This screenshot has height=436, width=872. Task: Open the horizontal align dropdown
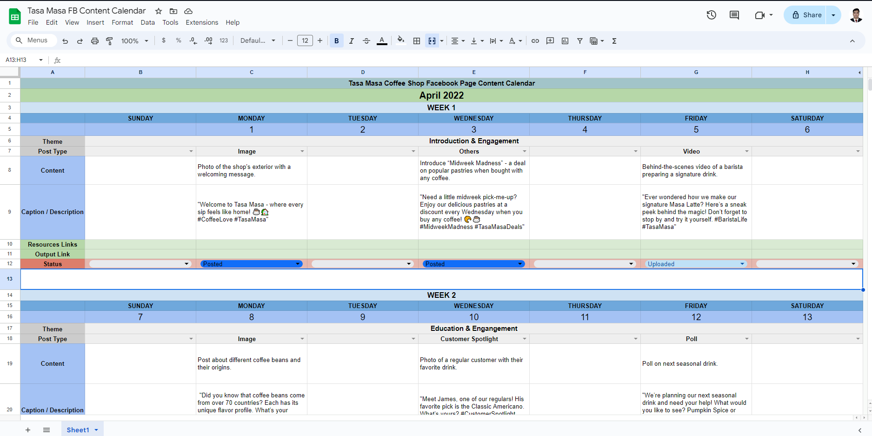point(458,41)
